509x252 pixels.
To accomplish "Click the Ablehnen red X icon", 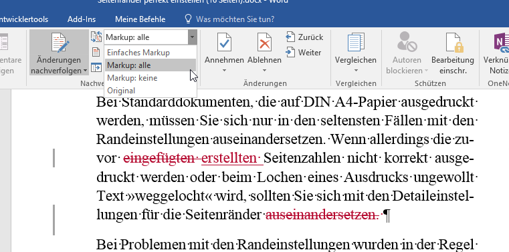I will [x=264, y=43].
